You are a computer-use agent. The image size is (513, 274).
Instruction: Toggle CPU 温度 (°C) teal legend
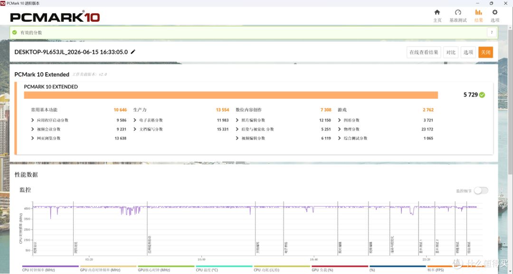[224, 268]
